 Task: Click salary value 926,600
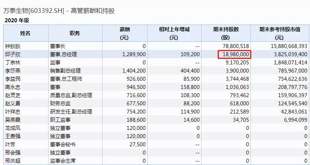point(136,79)
